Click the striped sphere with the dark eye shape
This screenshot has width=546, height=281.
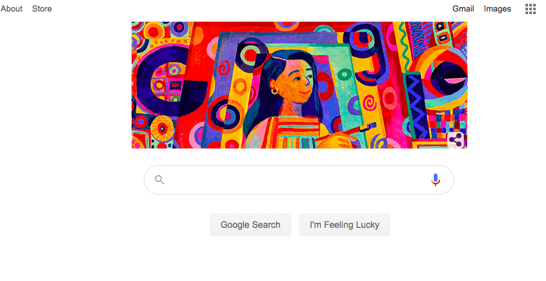click(x=439, y=77)
